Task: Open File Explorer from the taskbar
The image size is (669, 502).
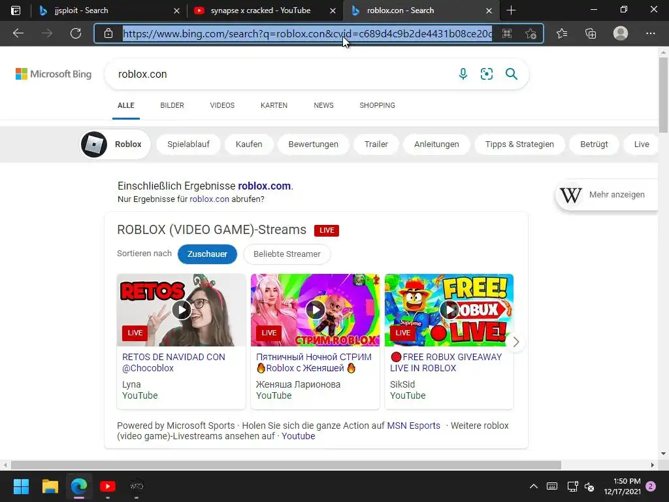Action: pos(50,486)
